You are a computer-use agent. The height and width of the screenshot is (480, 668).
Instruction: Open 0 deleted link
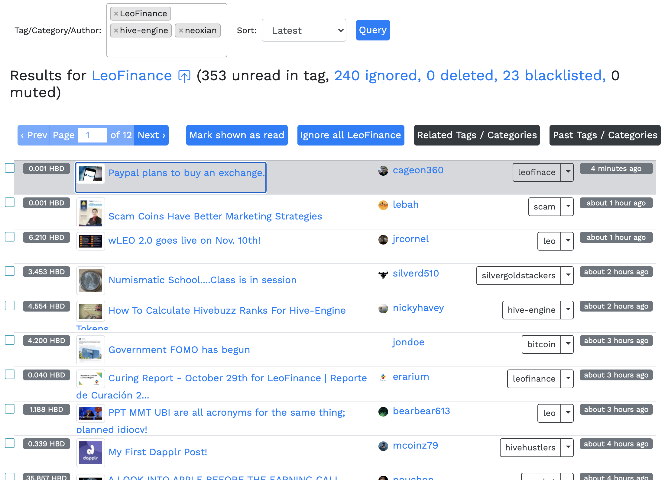(462, 76)
